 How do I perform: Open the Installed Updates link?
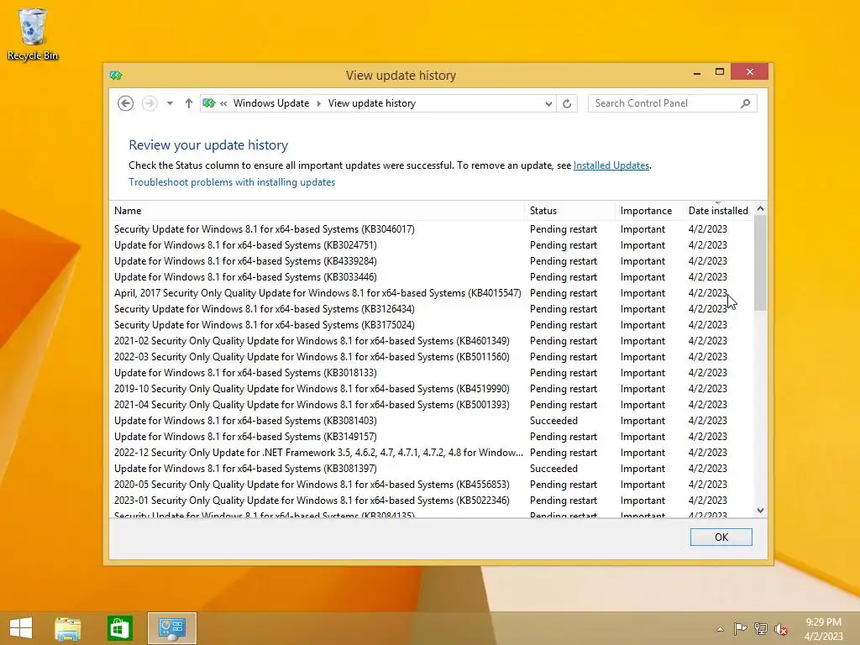point(611,165)
